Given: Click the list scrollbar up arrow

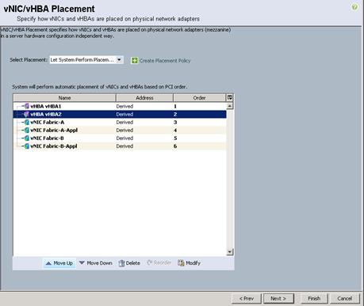Looking at the screenshot, I should (229, 106).
